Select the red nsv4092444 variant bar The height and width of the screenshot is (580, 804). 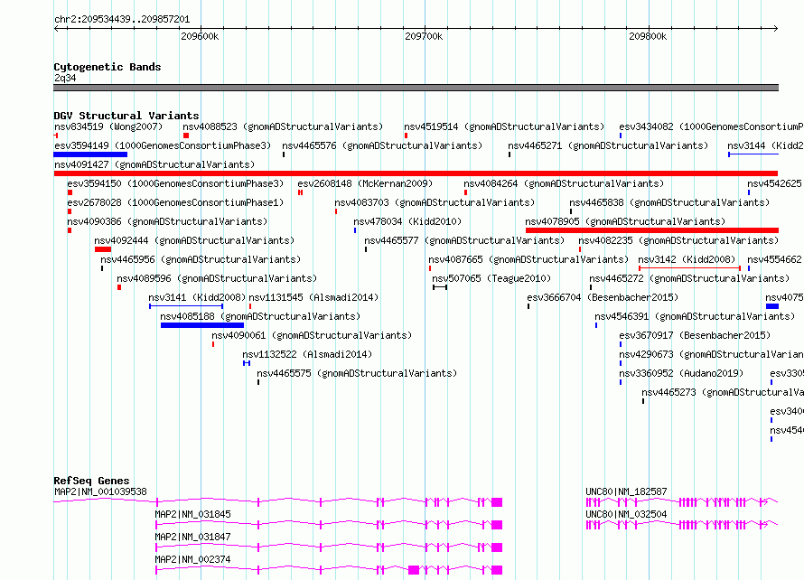click(x=103, y=249)
